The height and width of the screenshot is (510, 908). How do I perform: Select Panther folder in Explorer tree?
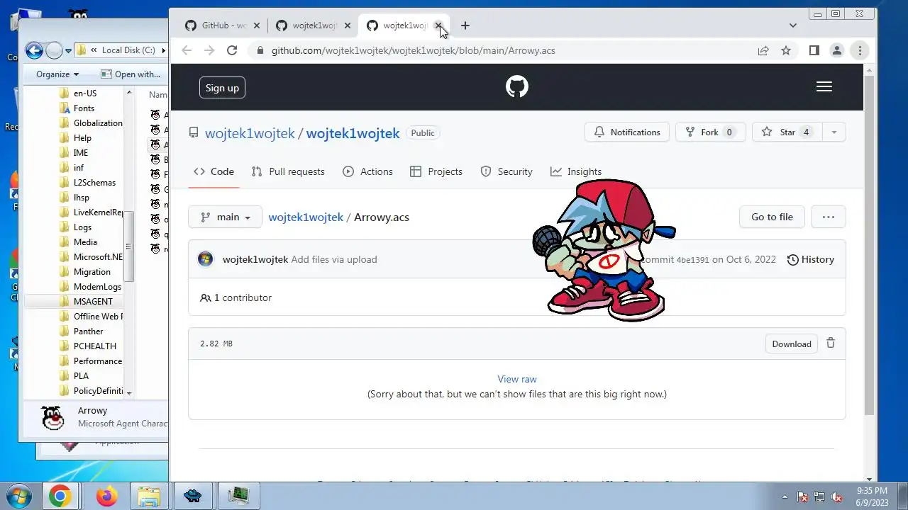pos(88,331)
